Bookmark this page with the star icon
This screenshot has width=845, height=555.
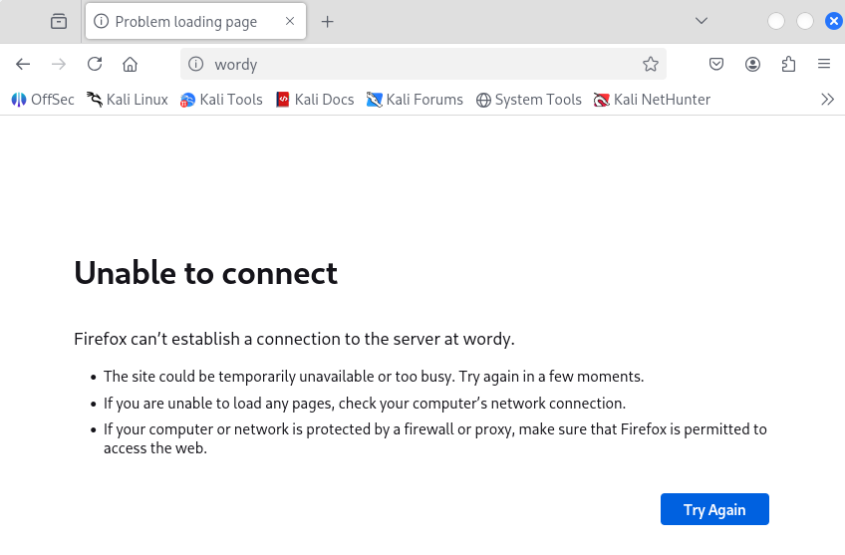(x=651, y=64)
